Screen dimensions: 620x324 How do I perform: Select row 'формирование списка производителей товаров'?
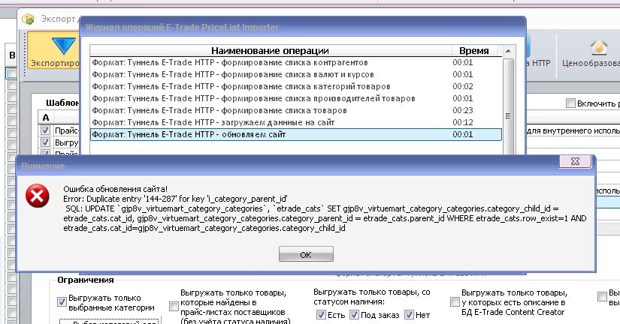pos(296,98)
